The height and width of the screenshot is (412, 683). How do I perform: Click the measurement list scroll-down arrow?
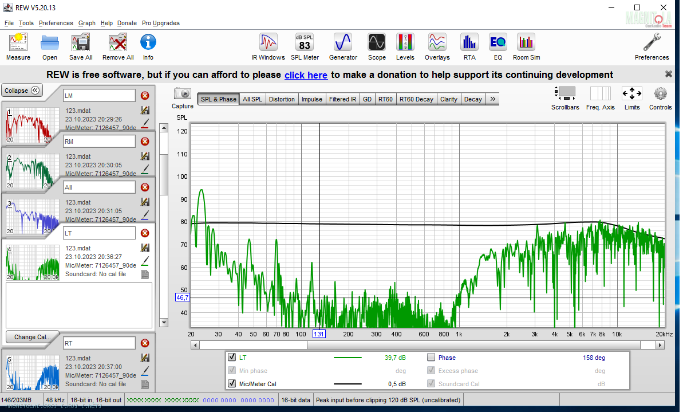pyautogui.click(x=164, y=323)
